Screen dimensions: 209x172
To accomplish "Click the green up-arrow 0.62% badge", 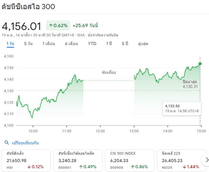I will coord(58,25).
